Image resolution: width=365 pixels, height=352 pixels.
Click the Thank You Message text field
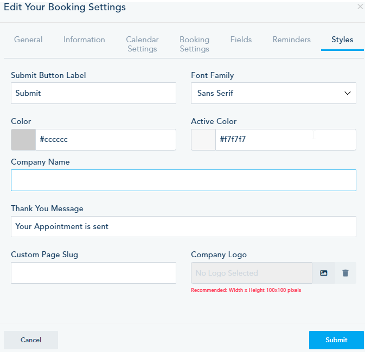[x=183, y=226]
